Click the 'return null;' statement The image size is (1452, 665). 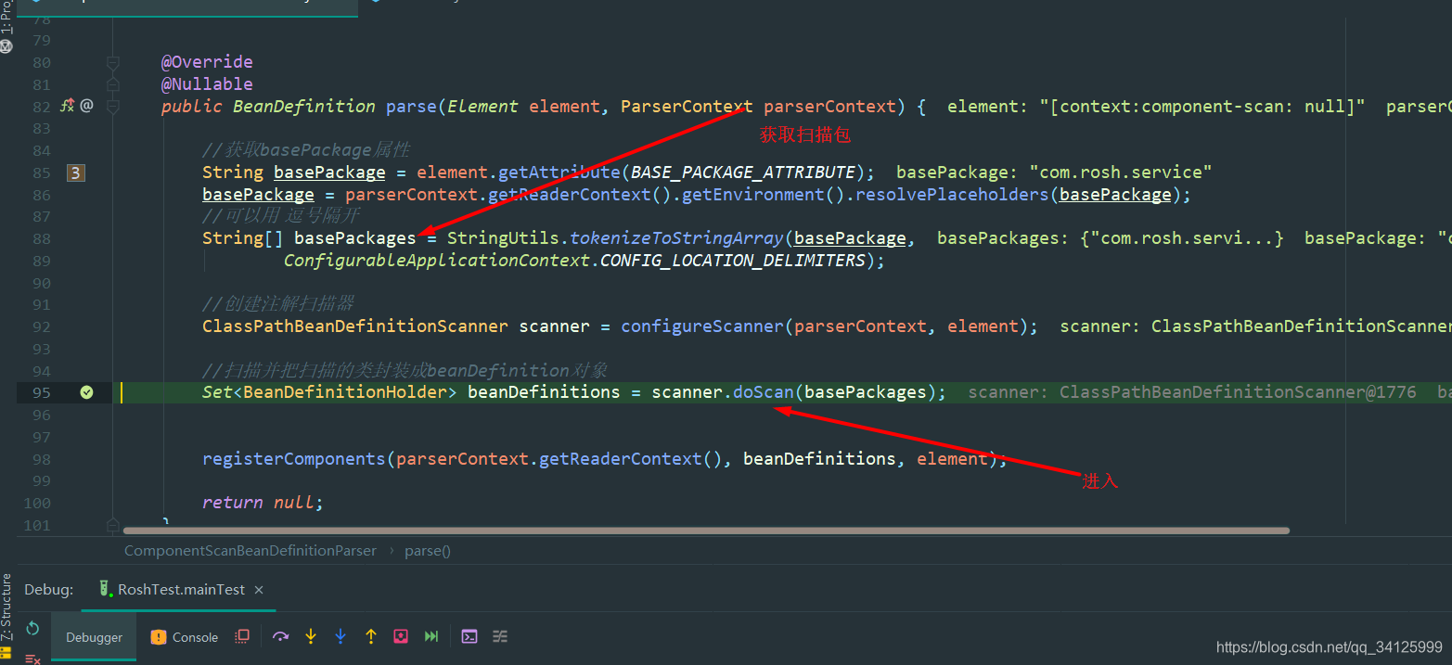pos(263,503)
